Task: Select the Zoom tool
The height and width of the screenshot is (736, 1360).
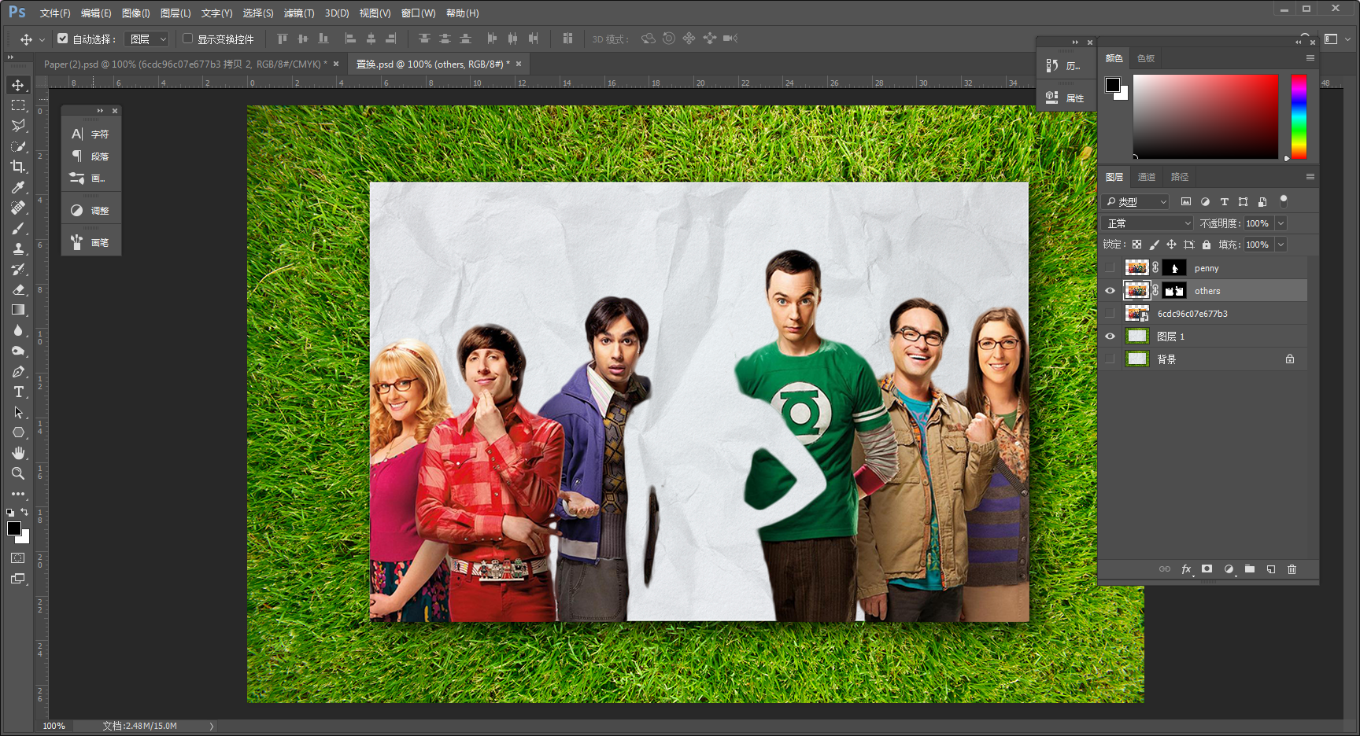Action: pos(18,473)
